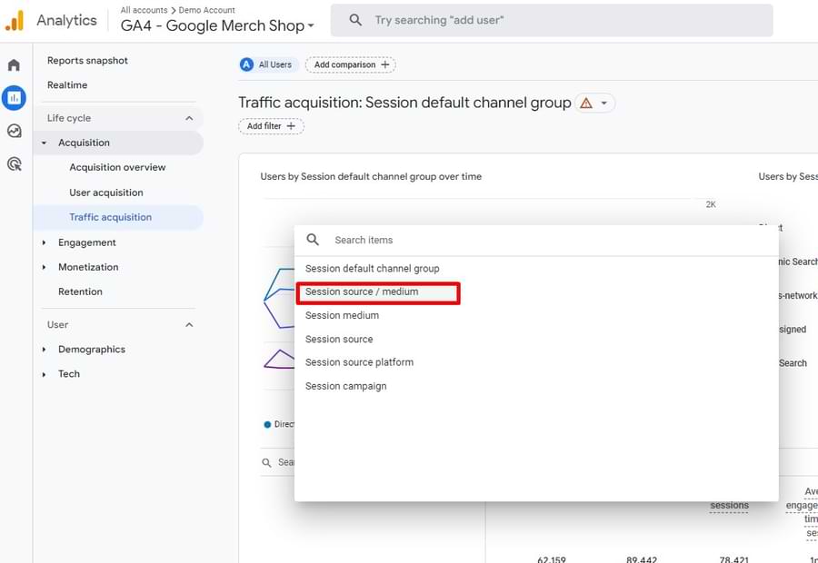Open Realtime report

tap(67, 85)
